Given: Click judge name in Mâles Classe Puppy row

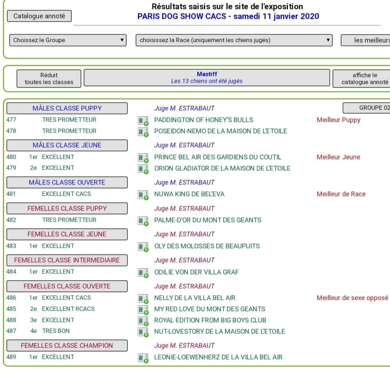Looking at the screenshot, I should coord(184,108).
